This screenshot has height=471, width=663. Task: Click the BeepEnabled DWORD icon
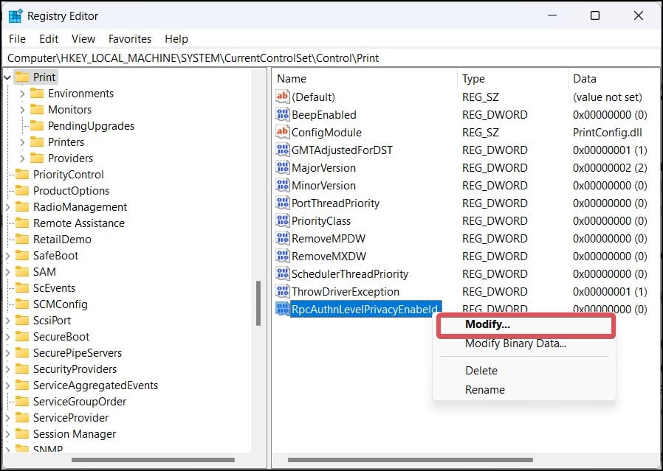click(282, 114)
